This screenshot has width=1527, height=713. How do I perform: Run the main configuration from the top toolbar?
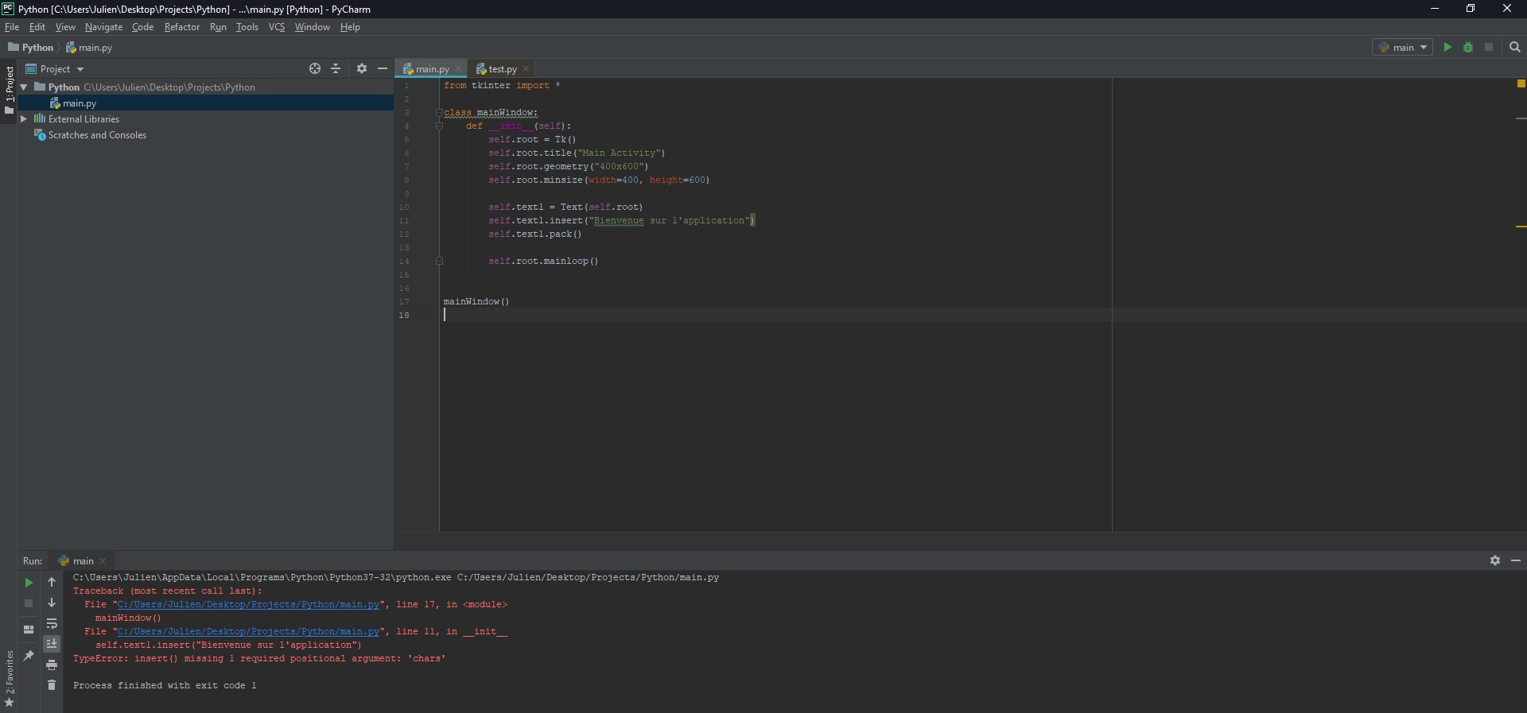[1447, 48]
